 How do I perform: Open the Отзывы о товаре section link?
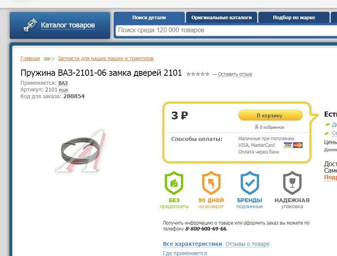247,244
